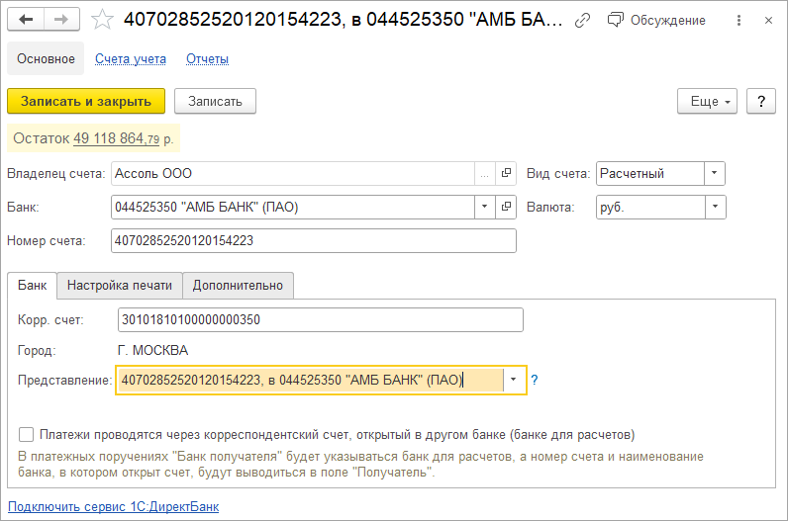Click the back navigation arrow
This screenshot has height=521, width=788.
[26, 20]
